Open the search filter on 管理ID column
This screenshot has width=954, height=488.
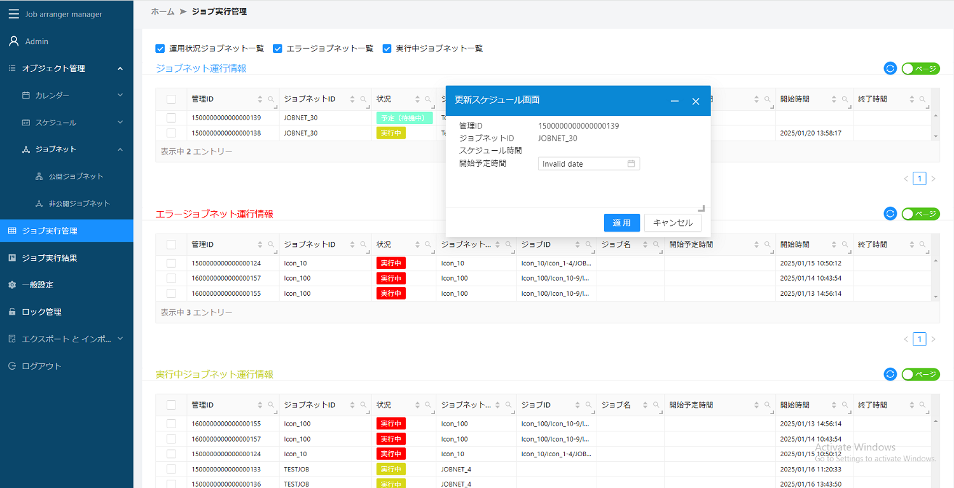[271, 99]
